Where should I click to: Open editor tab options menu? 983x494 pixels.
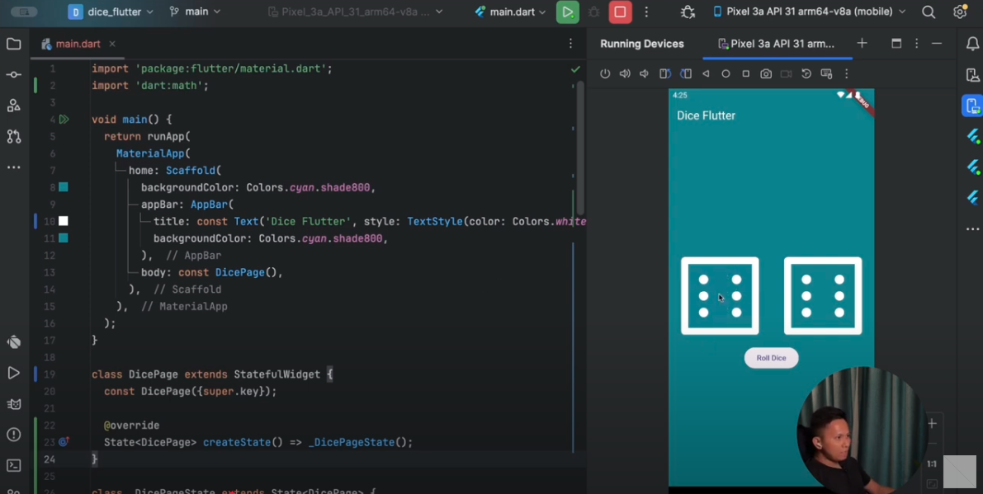coord(570,44)
